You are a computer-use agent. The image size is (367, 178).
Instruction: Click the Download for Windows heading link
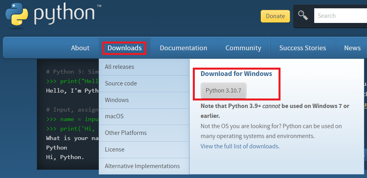click(x=236, y=74)
